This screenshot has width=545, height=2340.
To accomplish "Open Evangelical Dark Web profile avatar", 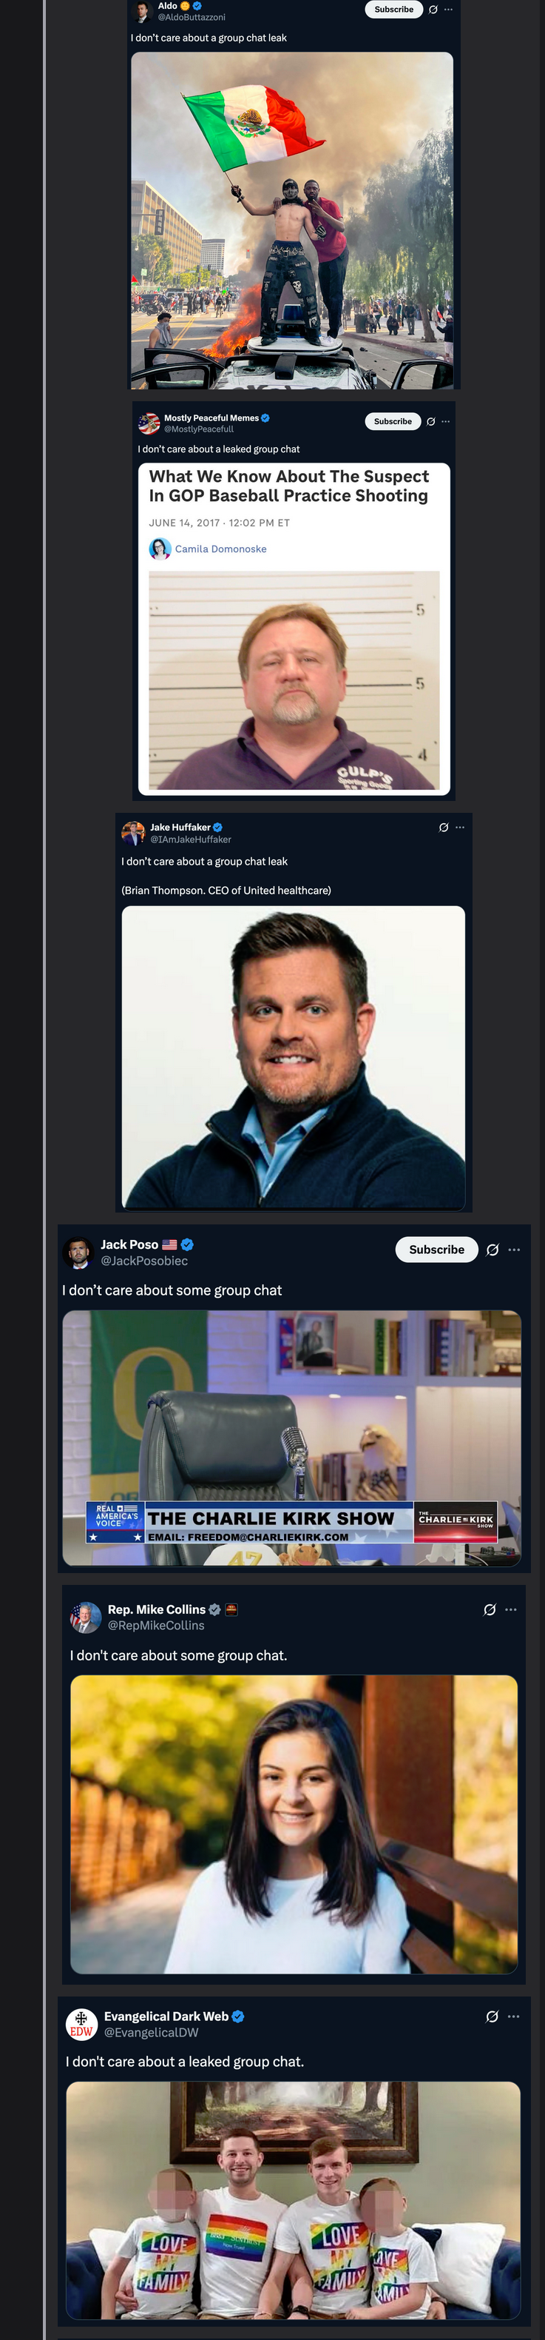I will (x=81, y=2024).
